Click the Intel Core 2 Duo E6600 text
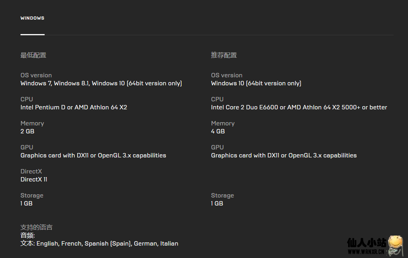This screenshot has width=408, height=258. 299,107
